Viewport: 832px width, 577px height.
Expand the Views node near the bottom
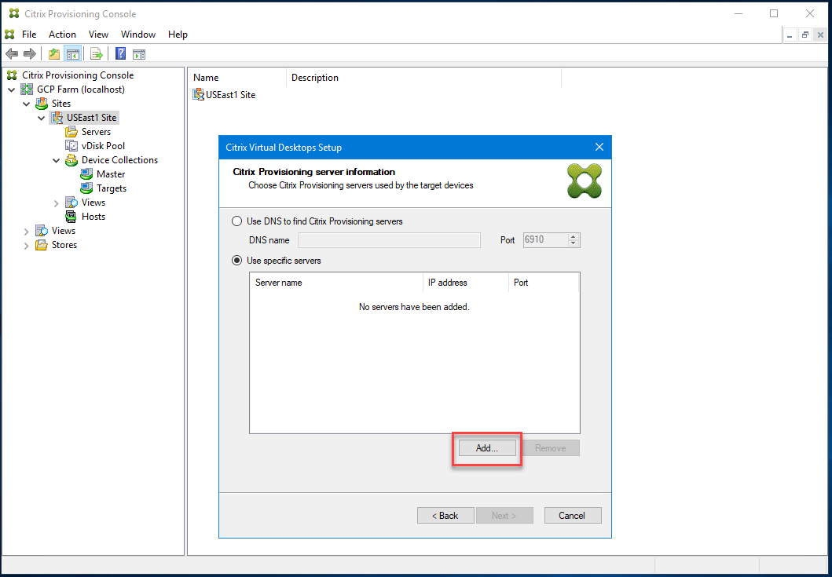point(26,230)
